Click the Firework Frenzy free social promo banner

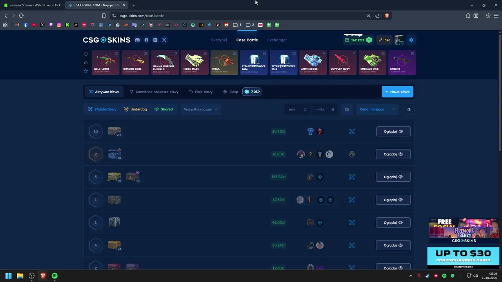(464, 231)
